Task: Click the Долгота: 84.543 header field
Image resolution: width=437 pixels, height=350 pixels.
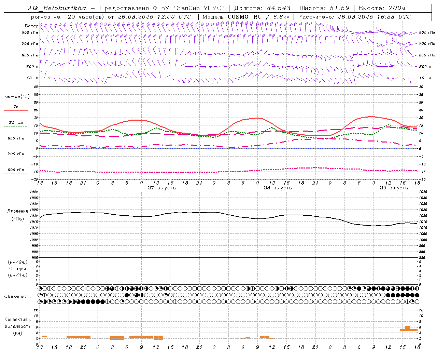Action: click(262, 8)
